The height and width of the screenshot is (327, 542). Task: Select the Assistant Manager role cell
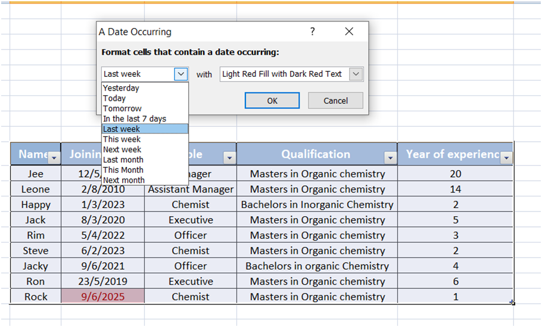[x=191, y=189]
